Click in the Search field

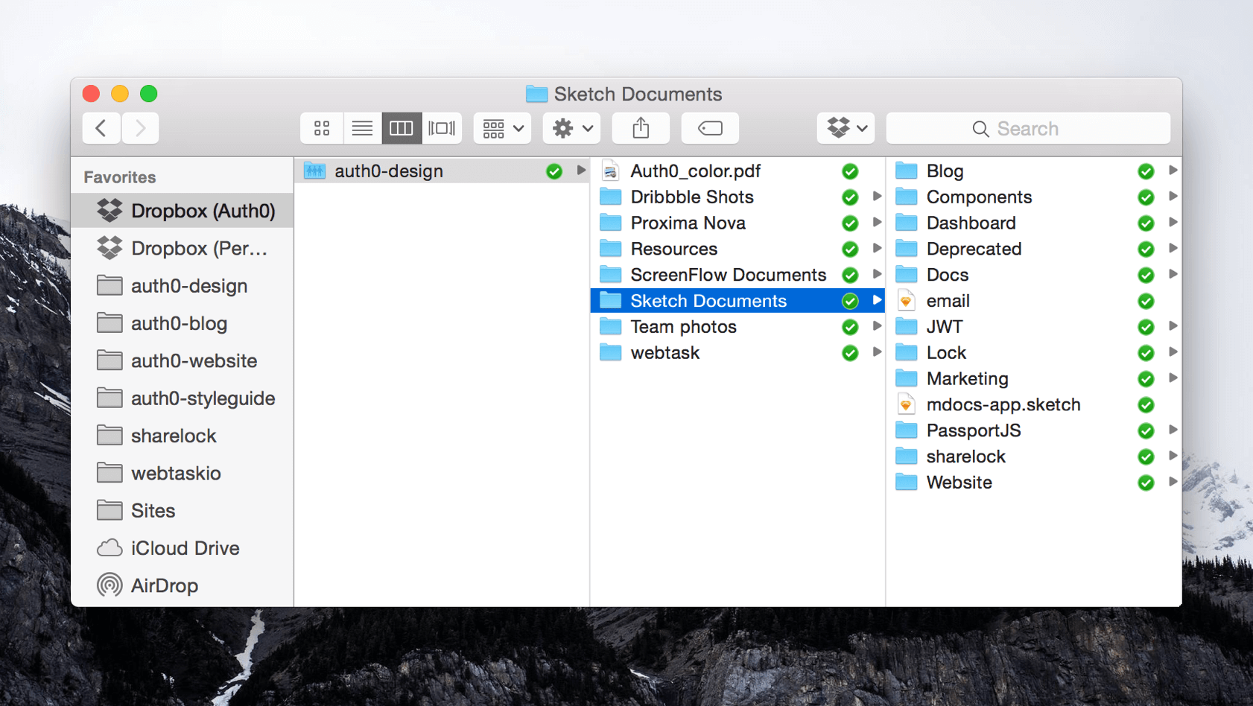pyautogui.click(x=1028, y=128)
